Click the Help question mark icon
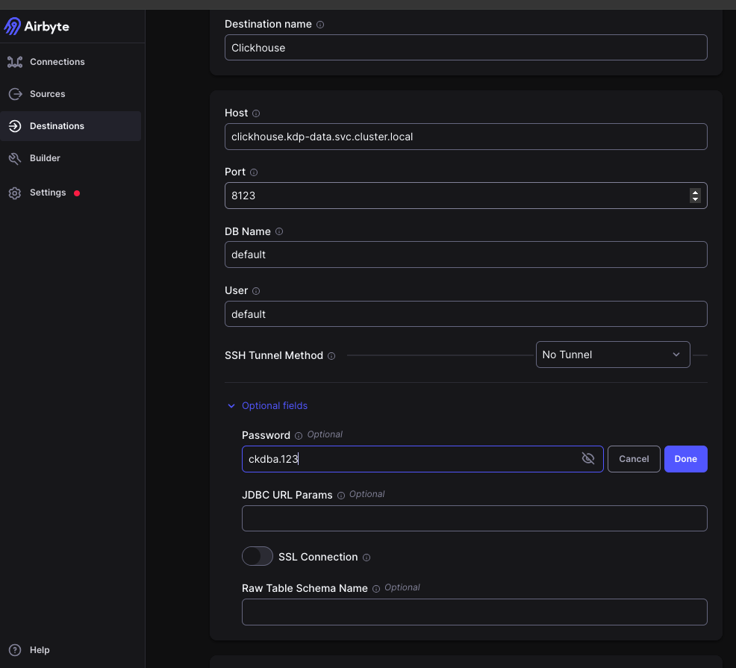This screenshot has height=668, width=736. click(x=15, y=650)
